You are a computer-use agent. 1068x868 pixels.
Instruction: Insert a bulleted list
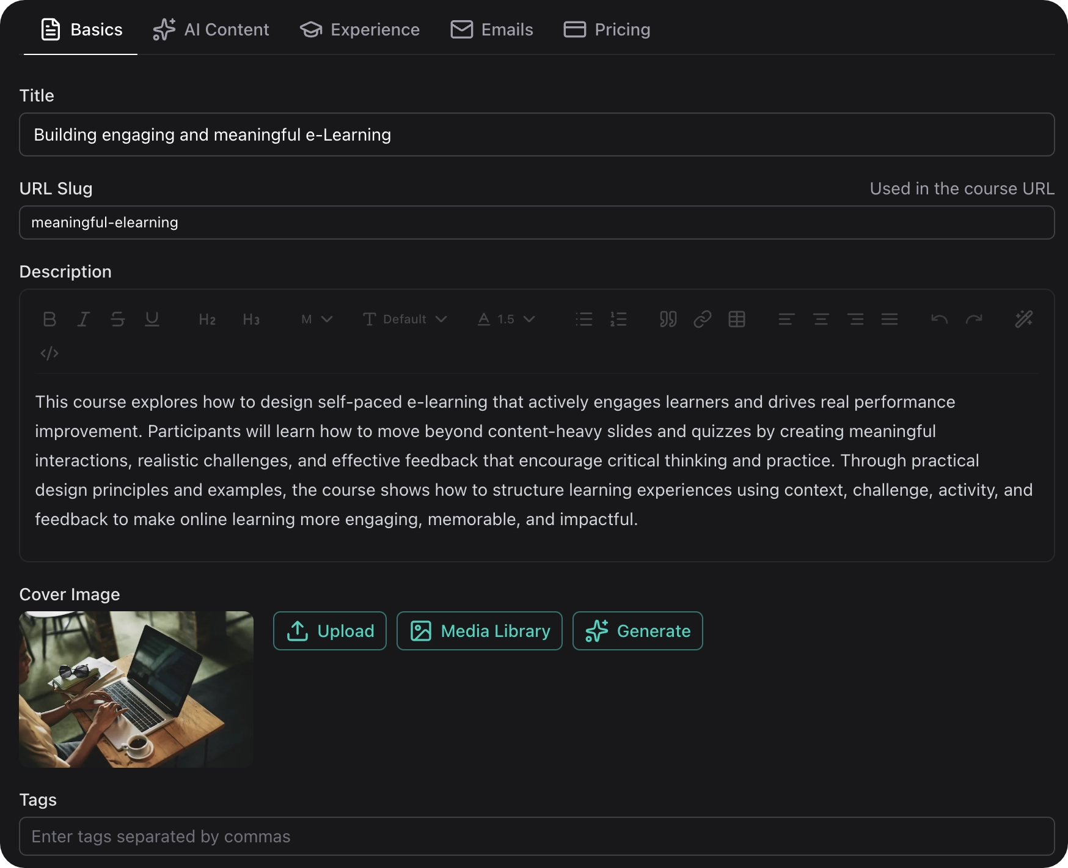click(584, 318)
